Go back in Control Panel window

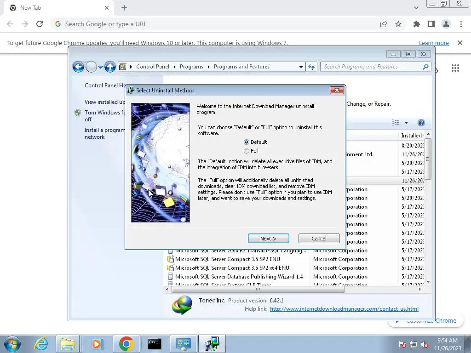pyautogui.click(x=78, y=67)
